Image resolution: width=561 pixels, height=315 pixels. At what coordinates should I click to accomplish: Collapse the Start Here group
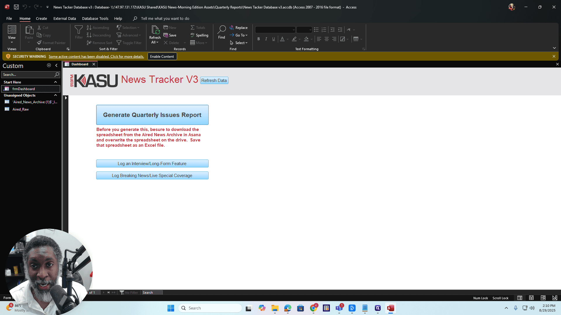pos(56,82)
